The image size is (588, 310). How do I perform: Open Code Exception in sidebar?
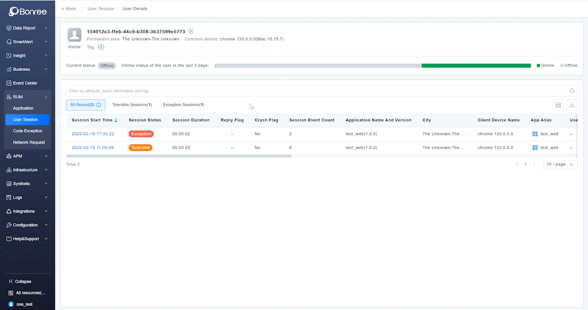pyautogui.click(x=28, y=131)
